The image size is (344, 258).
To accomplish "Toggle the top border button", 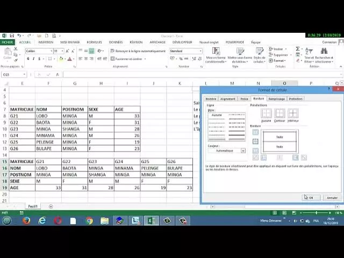I will [x=255, y=132].
